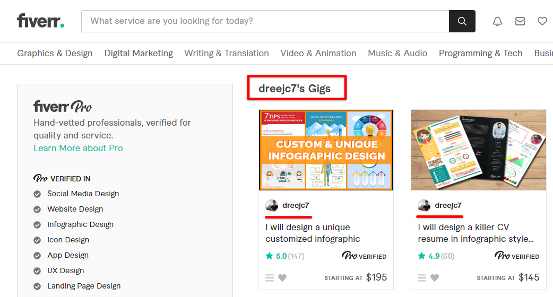Select Writing & Translation menu
Screen dimensions: 553x297
click(227, 53)
